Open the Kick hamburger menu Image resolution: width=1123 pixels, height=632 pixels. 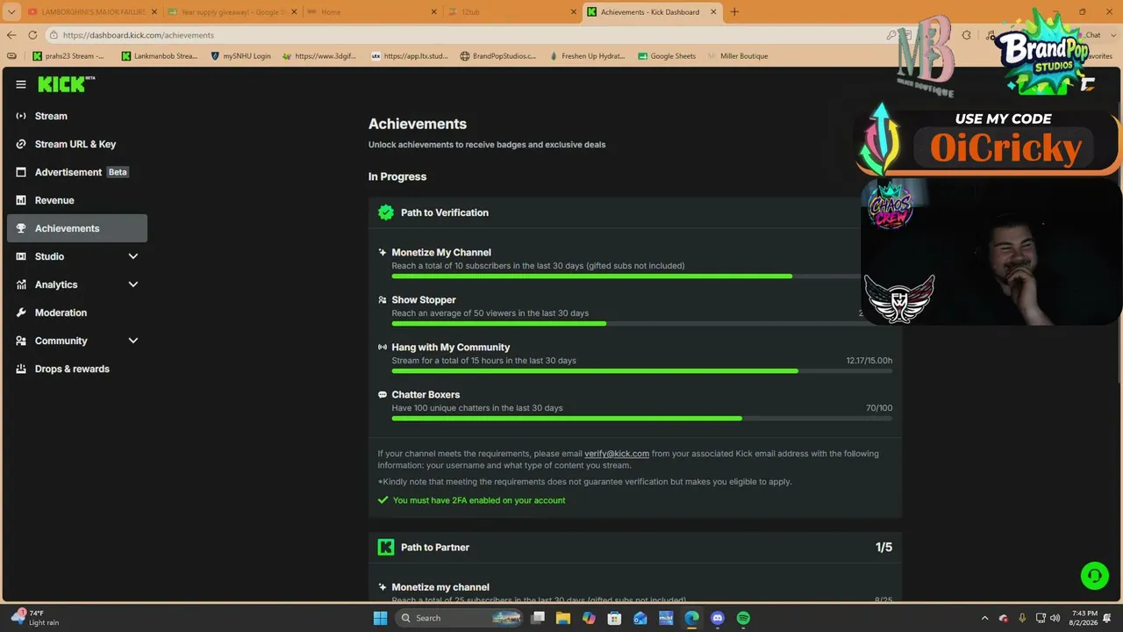click(x=21, y=84)
